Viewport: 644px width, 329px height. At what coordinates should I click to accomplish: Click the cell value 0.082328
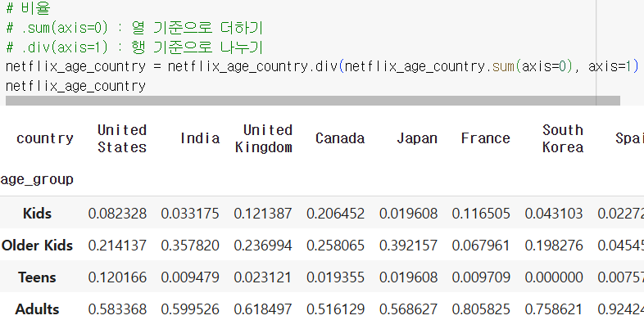point(117,214)
